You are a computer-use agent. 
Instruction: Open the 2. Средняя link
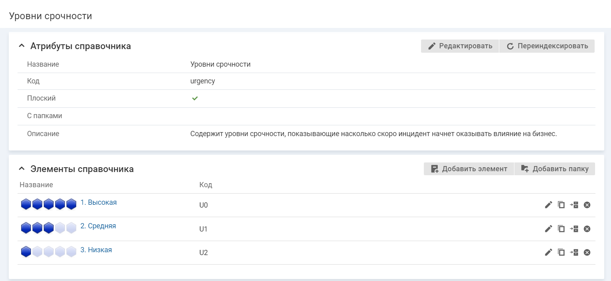[98, 226]
